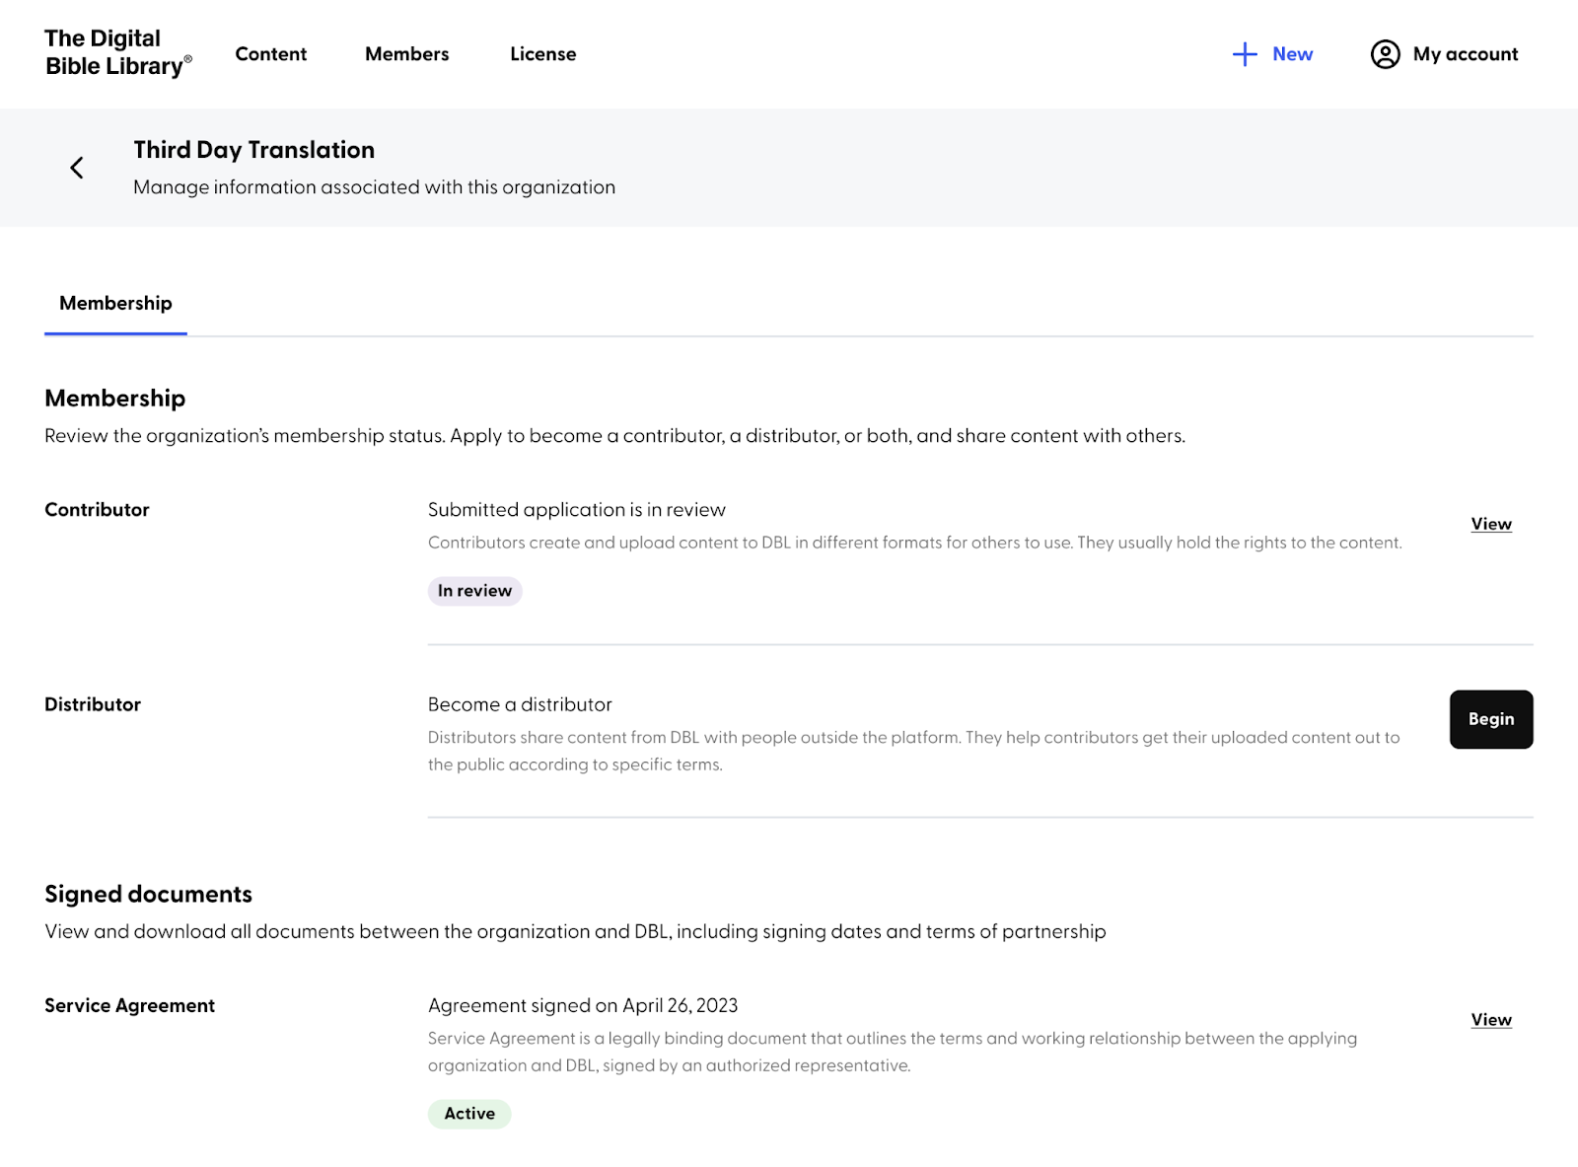Click the New link text
Viewport: 1578px width, 1167px height.
tap(1292, 54)
